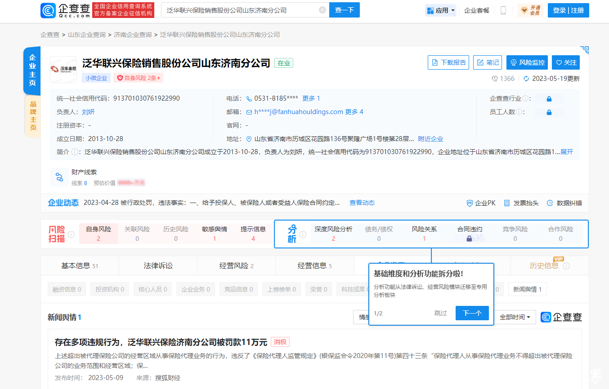Switch to 品牌主页 side tab
Viewport: 609px width, 389px height.
33,116
